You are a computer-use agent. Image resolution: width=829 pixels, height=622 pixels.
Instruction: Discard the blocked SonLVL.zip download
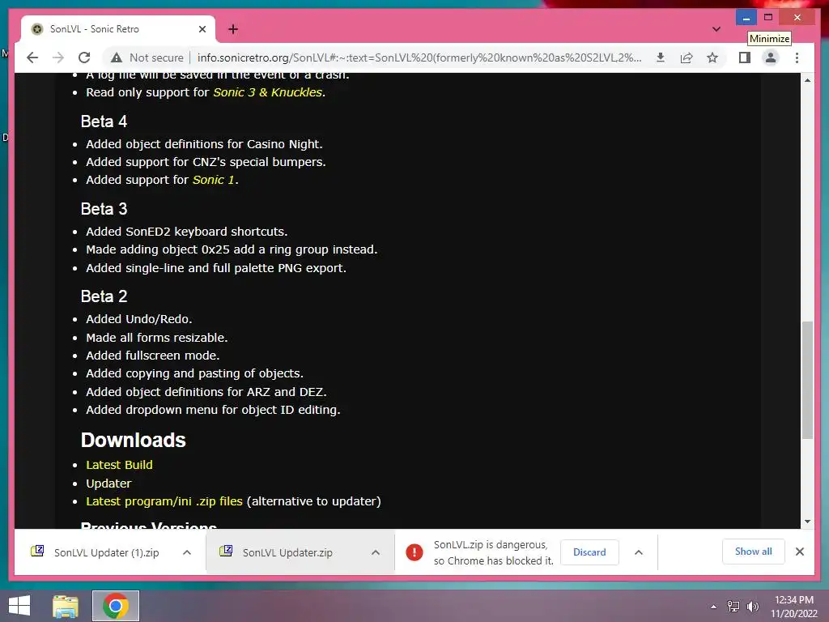[589, 552]
